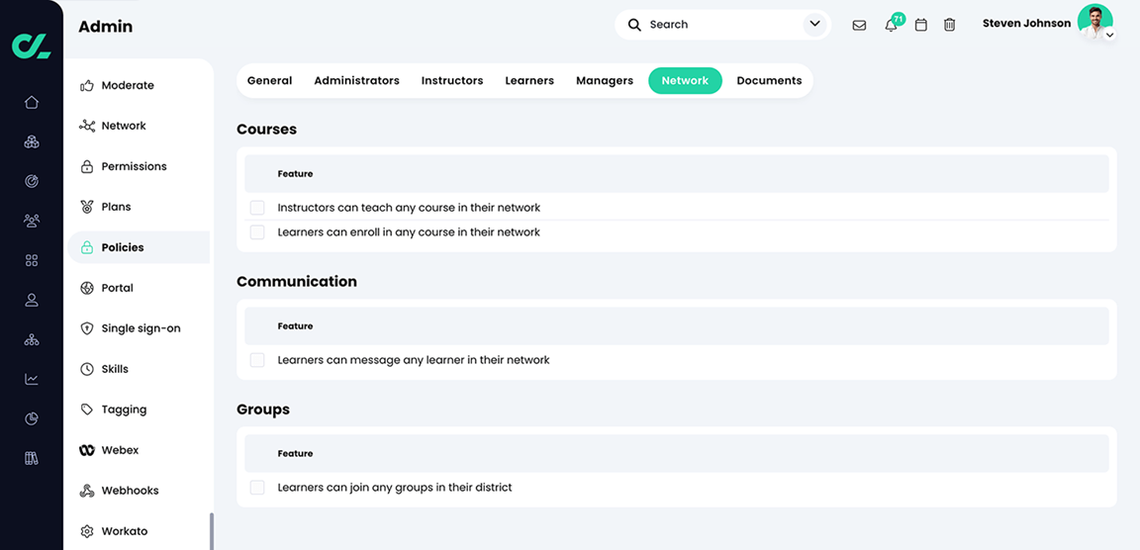1140x550 pixels.
Task: Click the Portal globe icon
Action: tap(87, 288)
